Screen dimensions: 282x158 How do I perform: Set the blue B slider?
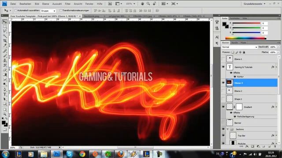pyautogui.click(x=246, y=33)
